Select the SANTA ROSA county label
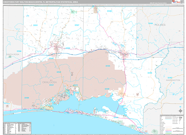 [x=12, y=54]
